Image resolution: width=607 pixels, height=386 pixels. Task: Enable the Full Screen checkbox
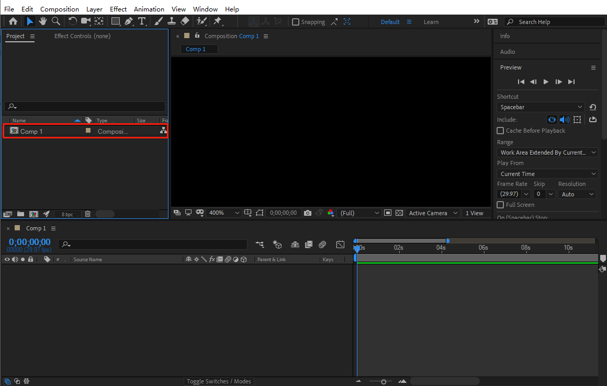point(500,205)
